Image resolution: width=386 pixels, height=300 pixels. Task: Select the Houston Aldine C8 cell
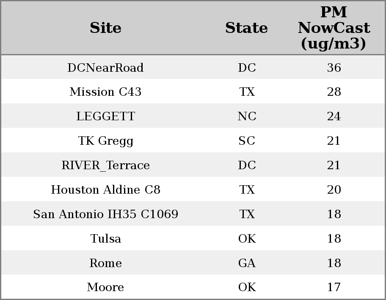pyautogui.click(x=105, y=189)
